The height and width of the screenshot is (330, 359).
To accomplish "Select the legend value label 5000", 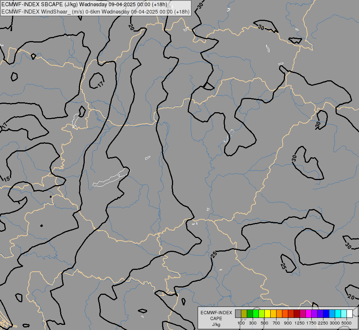I will tap(347, 323).
